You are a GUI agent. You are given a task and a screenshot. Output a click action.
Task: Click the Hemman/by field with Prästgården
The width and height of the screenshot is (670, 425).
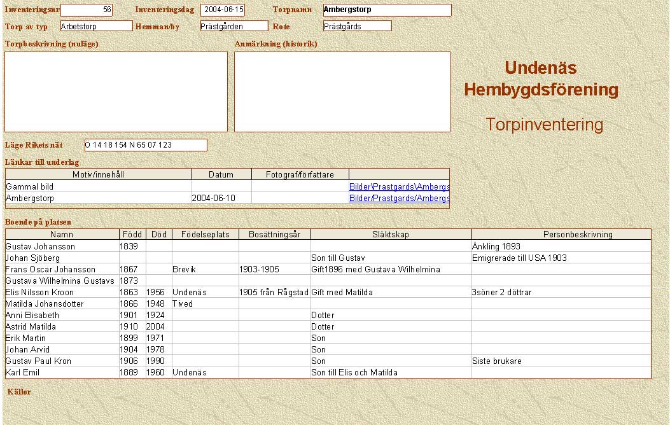coord(234,26)
